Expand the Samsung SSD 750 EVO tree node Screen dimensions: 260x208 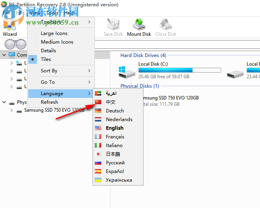click(11, 110)
